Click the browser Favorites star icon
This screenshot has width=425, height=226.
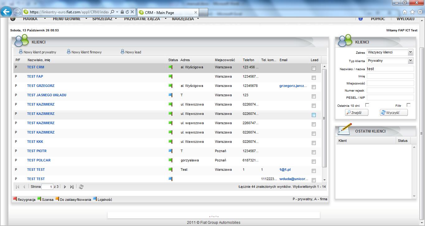(x=412, y=12)
